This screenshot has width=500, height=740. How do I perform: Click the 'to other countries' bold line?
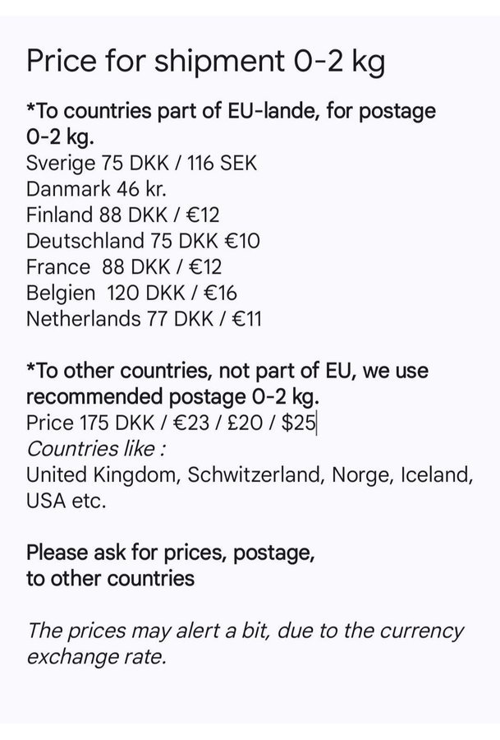tap(110, 579)
